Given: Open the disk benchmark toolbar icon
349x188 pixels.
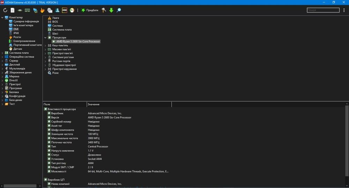Looking at the screenshot, I should [20, 10].
